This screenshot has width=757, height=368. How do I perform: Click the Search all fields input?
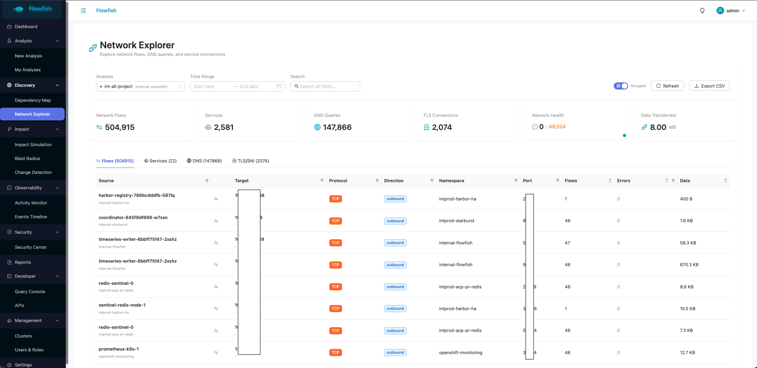[325, 86]
